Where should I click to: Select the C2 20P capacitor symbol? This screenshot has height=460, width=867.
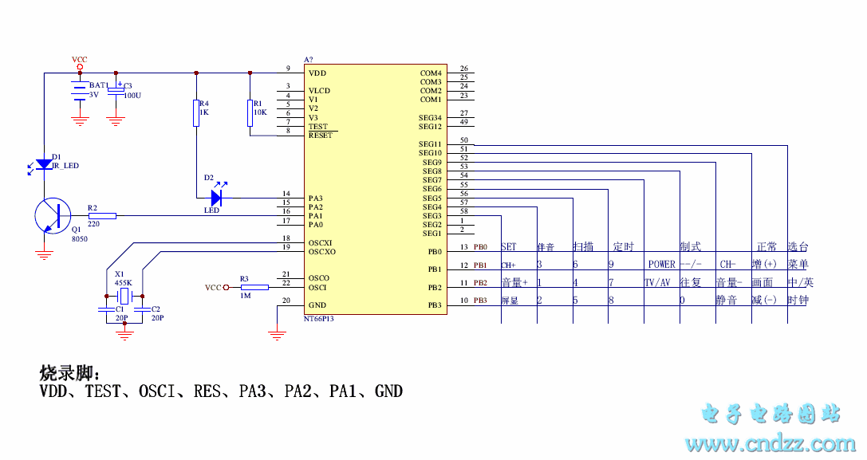tap(142, 309)
